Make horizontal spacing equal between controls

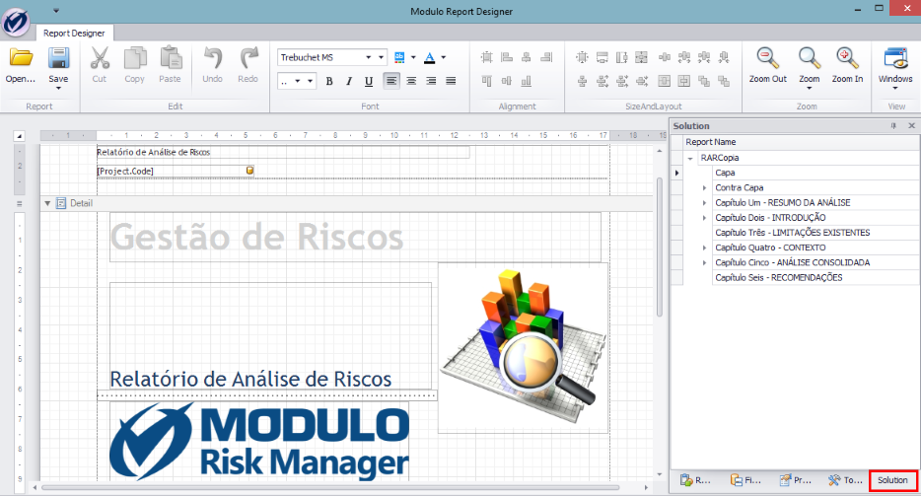[x=665, y=57]
